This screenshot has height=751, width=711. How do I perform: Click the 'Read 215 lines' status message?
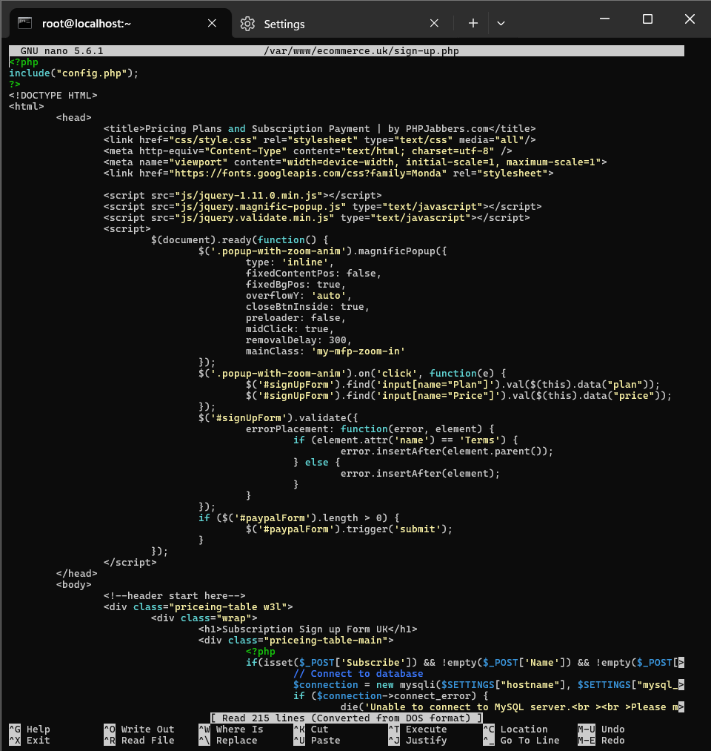coord(347,718)
